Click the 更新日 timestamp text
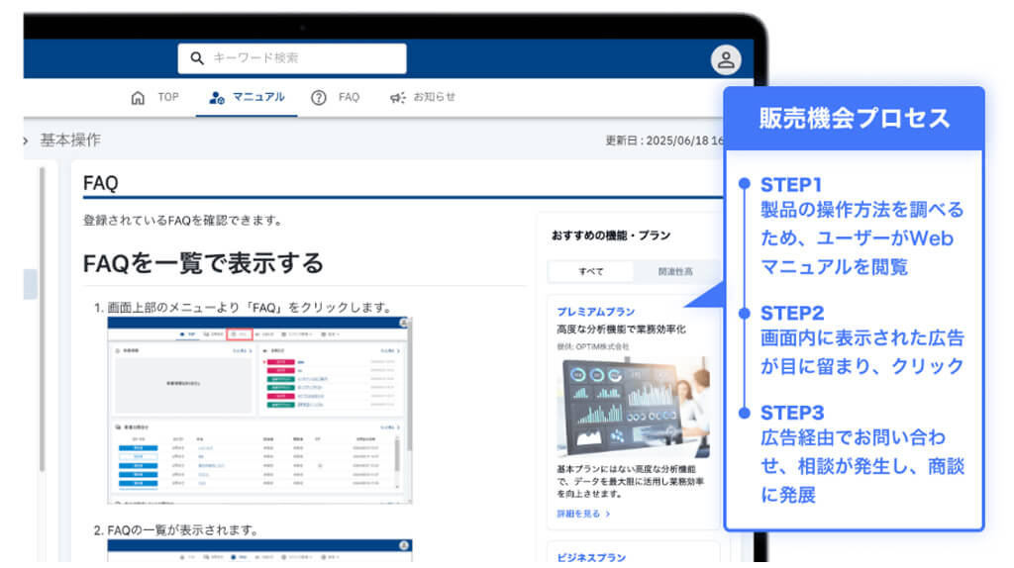1014x568 pixels. tap(664, 141)
